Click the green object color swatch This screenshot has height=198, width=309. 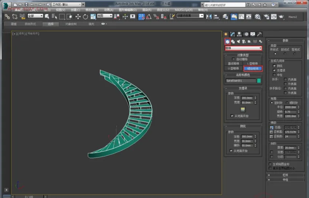pos(259,80)
